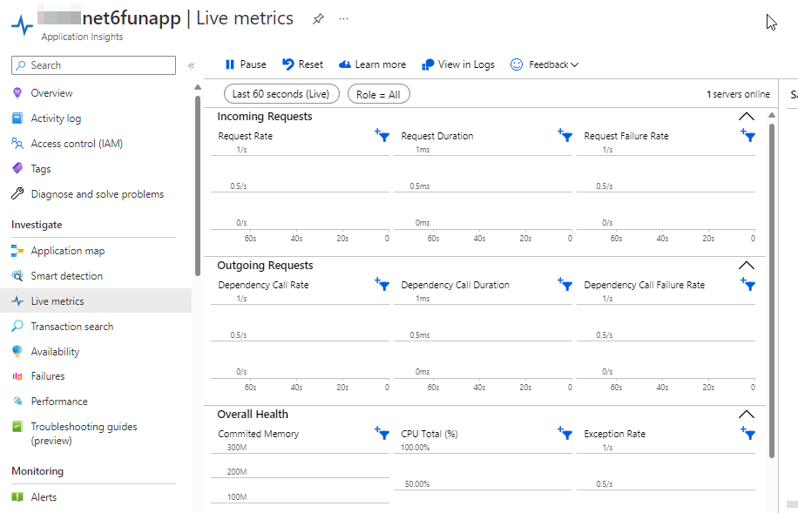Viewport: 798px width, 513px height.
Task: Click the View in Logs button
Action: pyautogui.click(x=458, y=64)
